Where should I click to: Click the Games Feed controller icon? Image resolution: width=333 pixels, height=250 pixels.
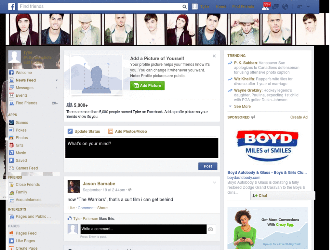(x=11, y=168)
